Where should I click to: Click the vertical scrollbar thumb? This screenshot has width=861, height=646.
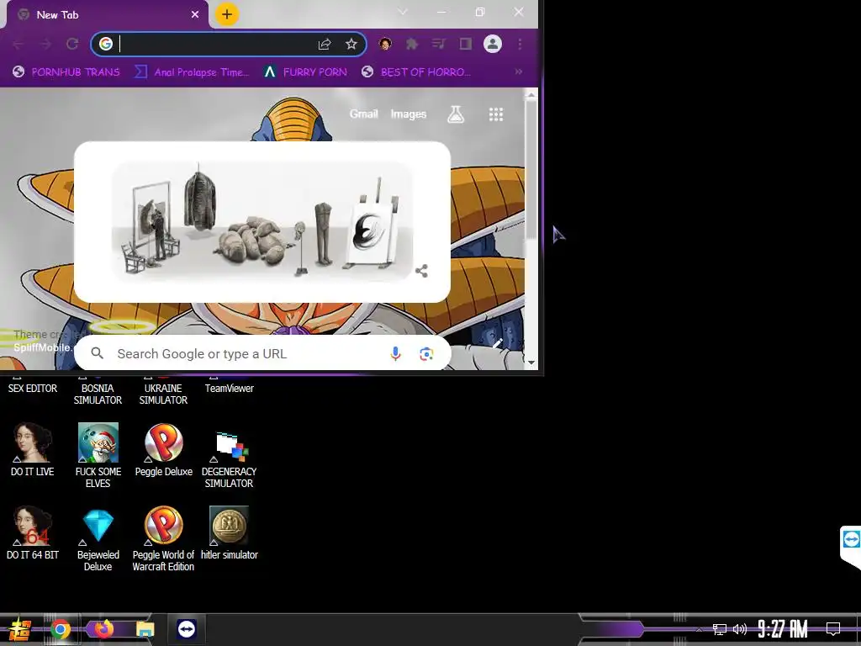click(x=531, y=170)
